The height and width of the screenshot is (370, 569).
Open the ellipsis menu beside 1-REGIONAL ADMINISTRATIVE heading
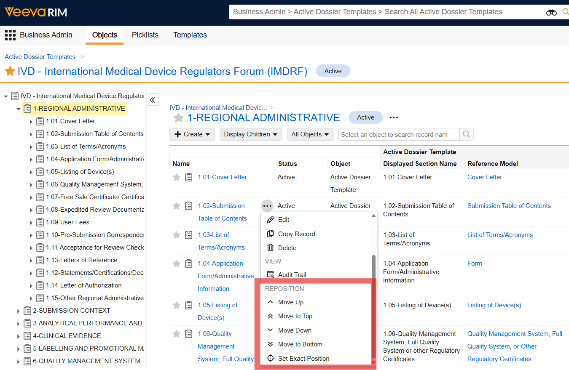pos(394,117)
